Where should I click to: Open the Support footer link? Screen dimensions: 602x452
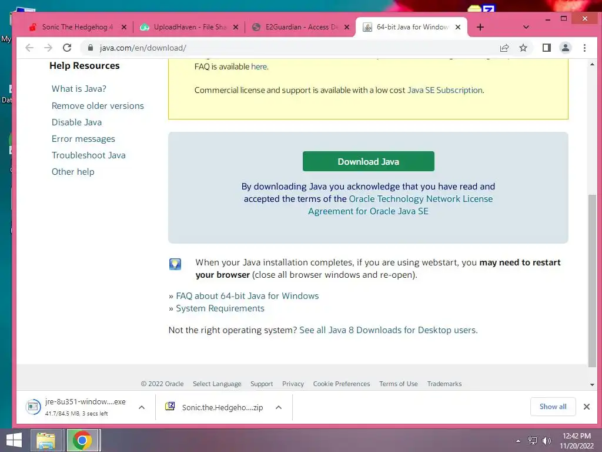(262, 384)
